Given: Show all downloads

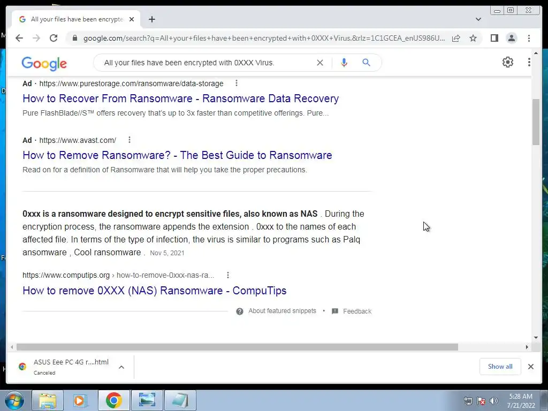Looking at the screenshot, I should coord(500,366).
